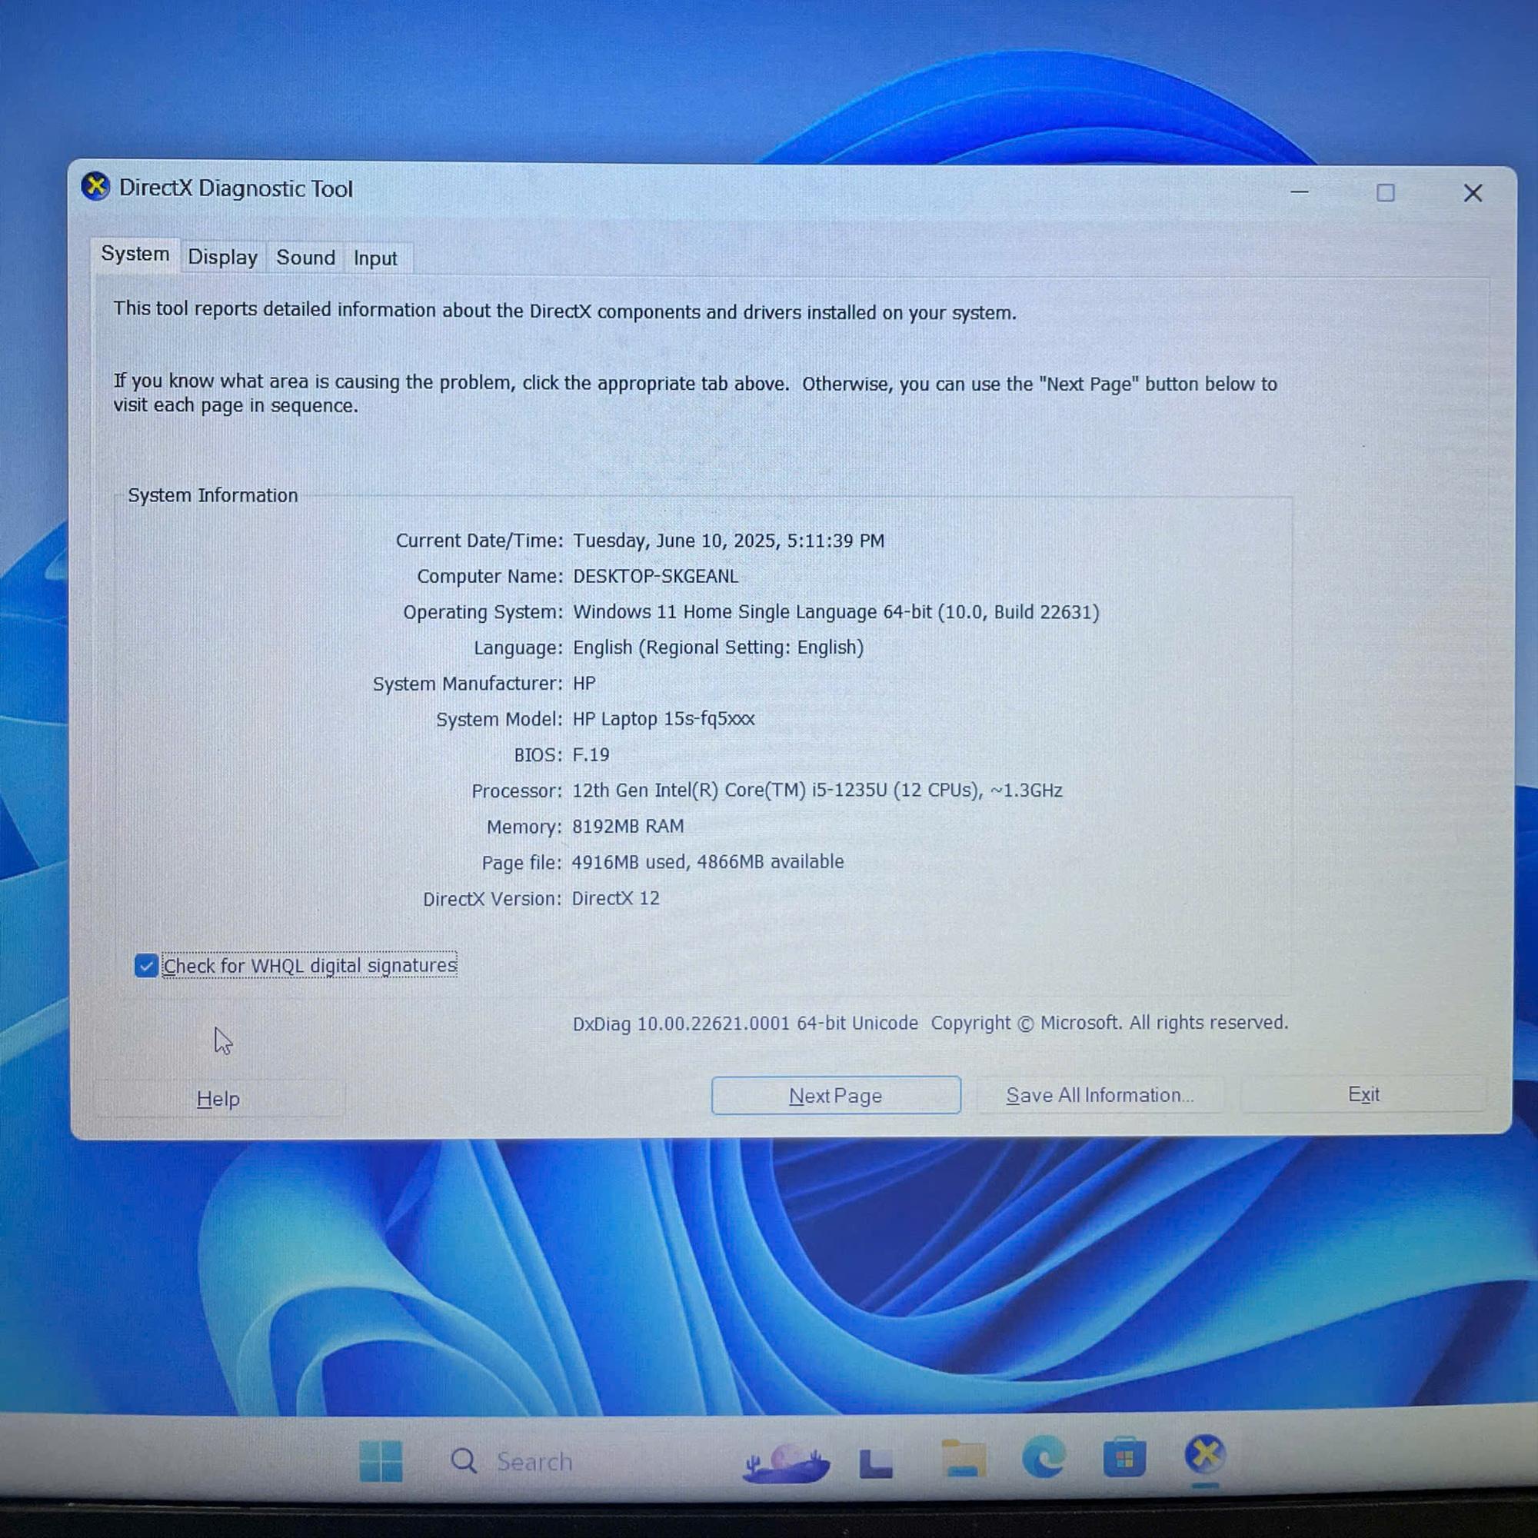
Task: Click the BIOS value F.19
Action: pyautogui.click(x=591, y=754)
